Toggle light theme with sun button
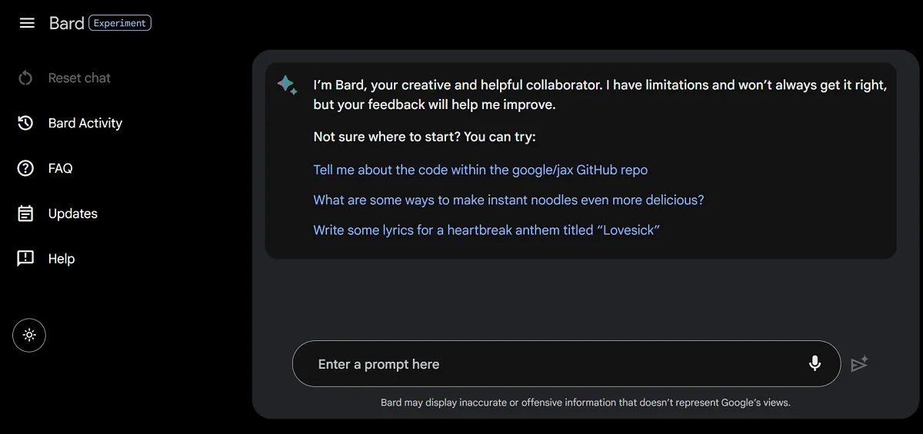923x434 pixels. (29, 335)
